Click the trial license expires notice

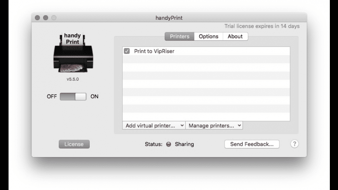point(262,26)
